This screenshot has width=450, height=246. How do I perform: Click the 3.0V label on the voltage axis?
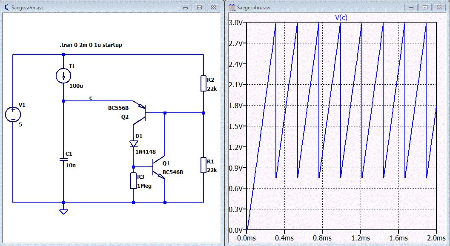236,23
